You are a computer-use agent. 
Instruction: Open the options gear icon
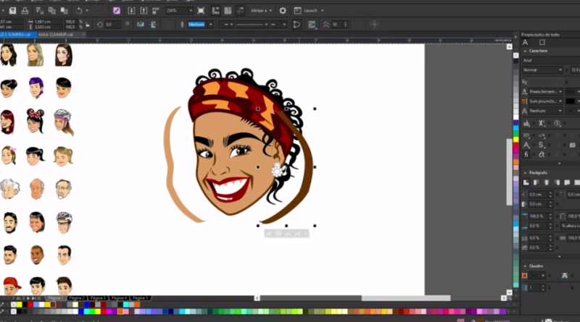coord(283,11)
